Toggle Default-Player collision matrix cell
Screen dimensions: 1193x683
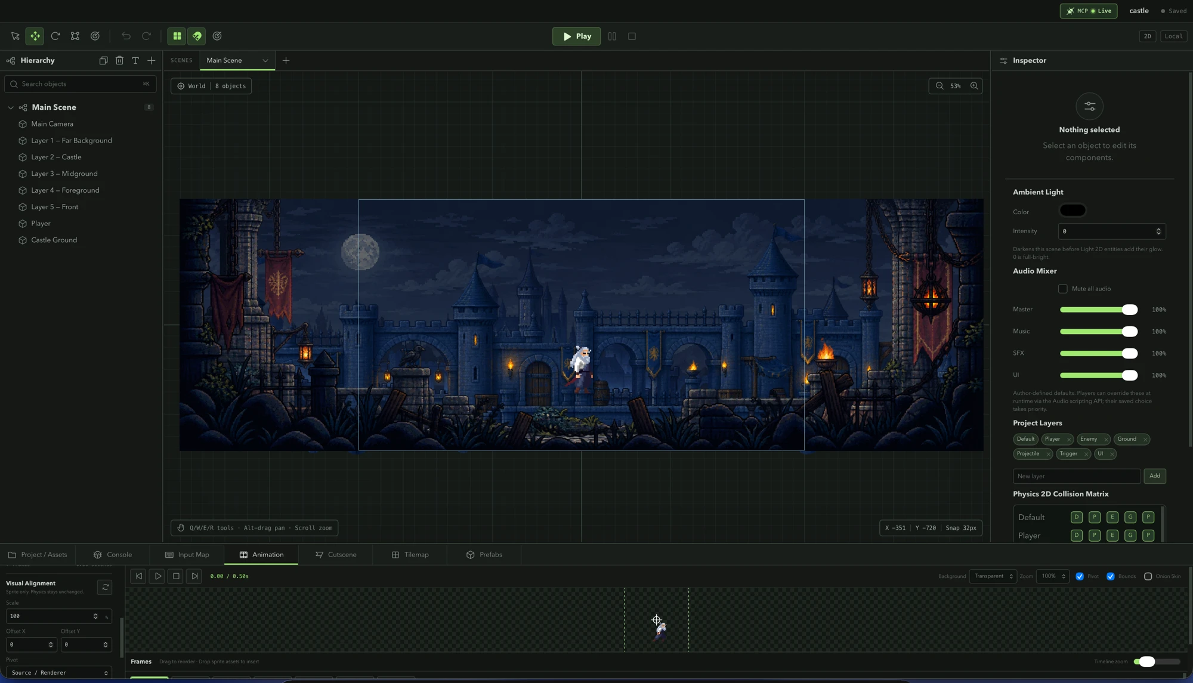click(x=1095, y=517)
